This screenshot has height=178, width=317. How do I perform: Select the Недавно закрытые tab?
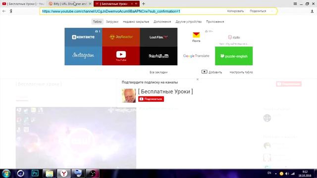[x=136, y=22]
